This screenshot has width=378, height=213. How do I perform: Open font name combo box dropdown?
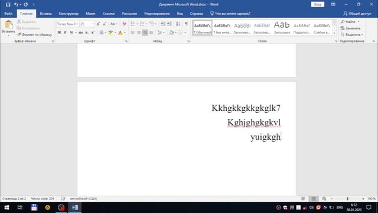pos(77,24)
